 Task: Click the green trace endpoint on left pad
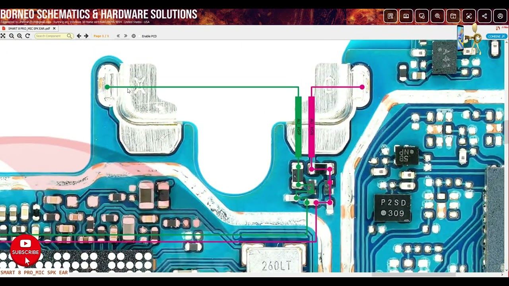pyautogui.click(x=107, y=87)
